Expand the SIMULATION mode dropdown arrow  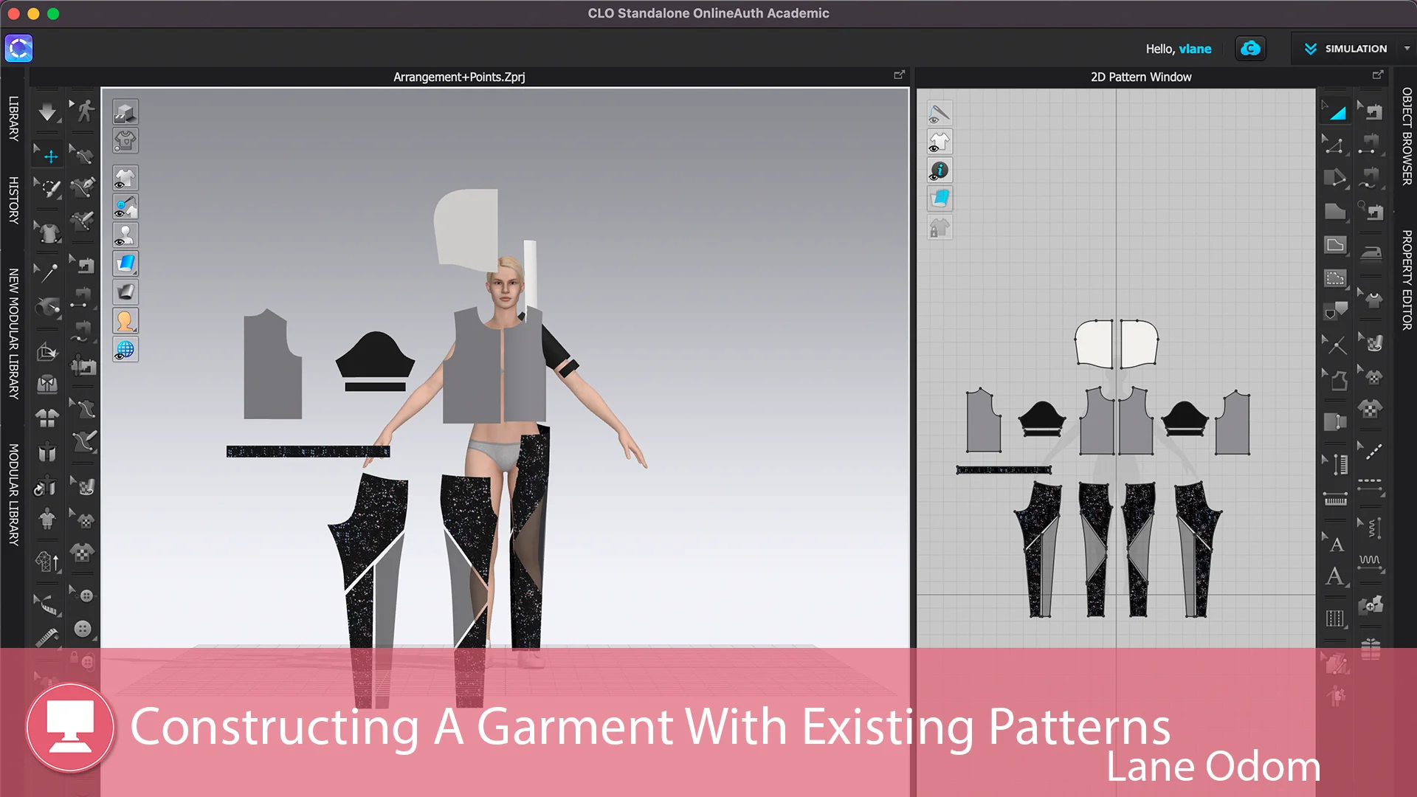pos(1407,49)
